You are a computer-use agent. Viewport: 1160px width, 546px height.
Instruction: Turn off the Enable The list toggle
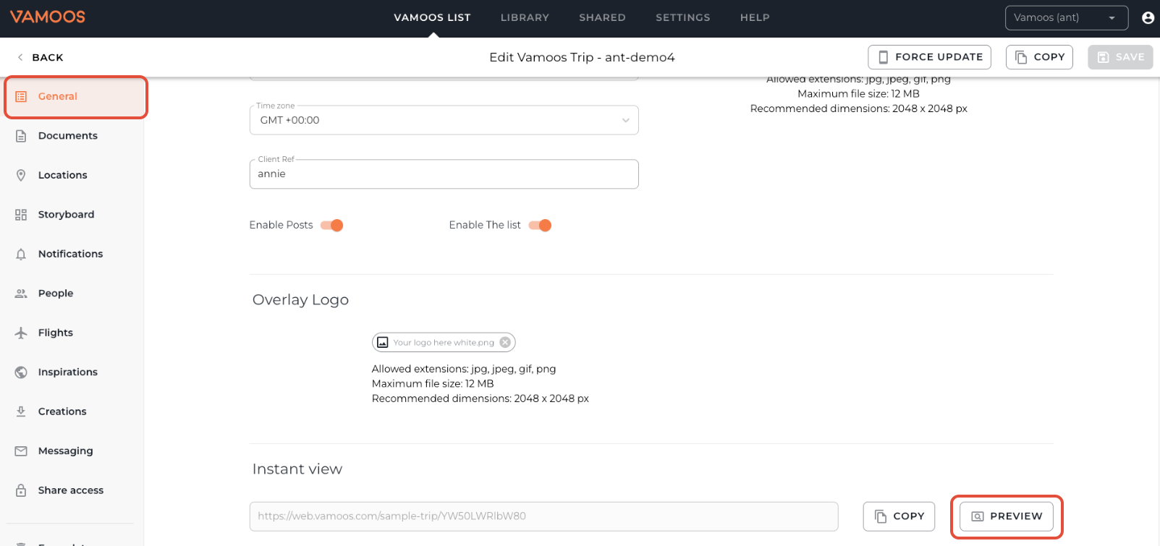[x=541, y=226]
